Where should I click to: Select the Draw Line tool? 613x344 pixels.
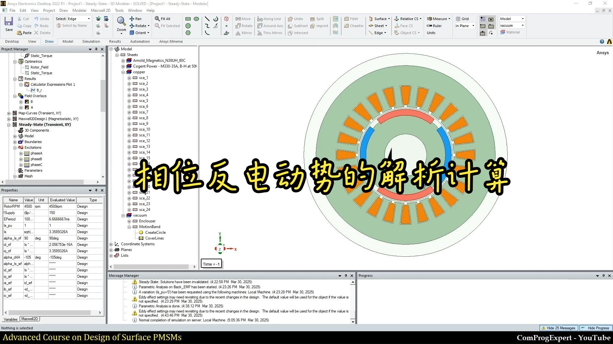[x=207, y=19]
